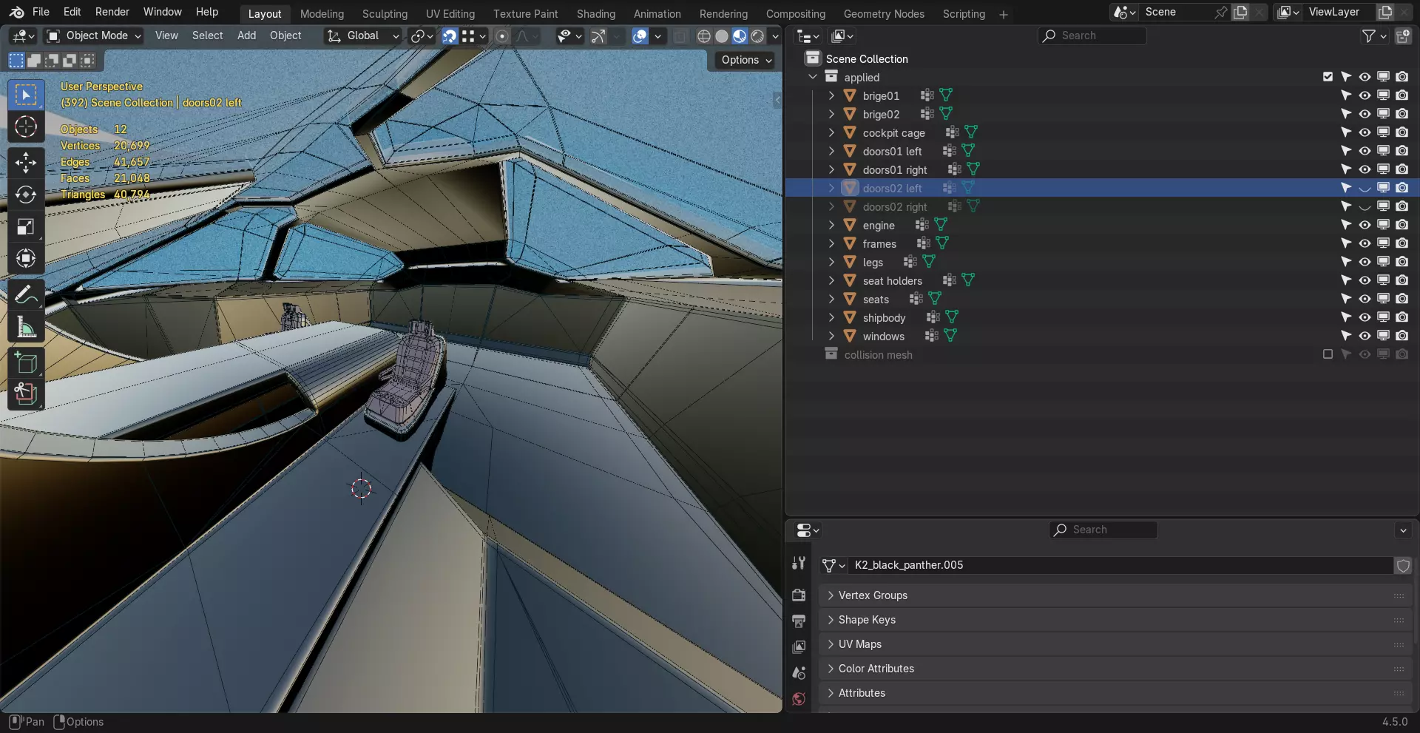Expand the Shape Keys panel
The image size is (1420, 733).
point(1115,620)
